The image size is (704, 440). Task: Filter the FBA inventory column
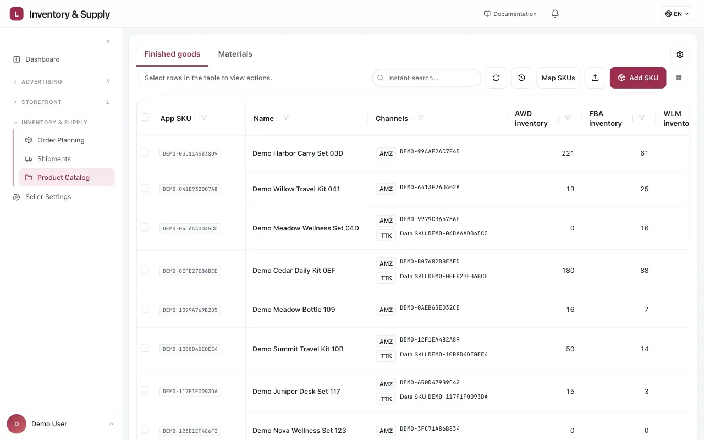[x=642, y=118]
